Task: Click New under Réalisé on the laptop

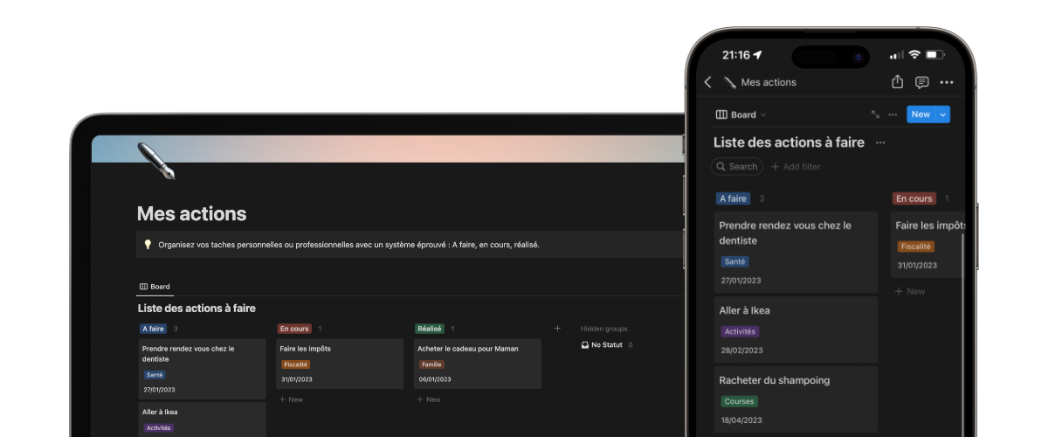Action: tap(429, 399)
